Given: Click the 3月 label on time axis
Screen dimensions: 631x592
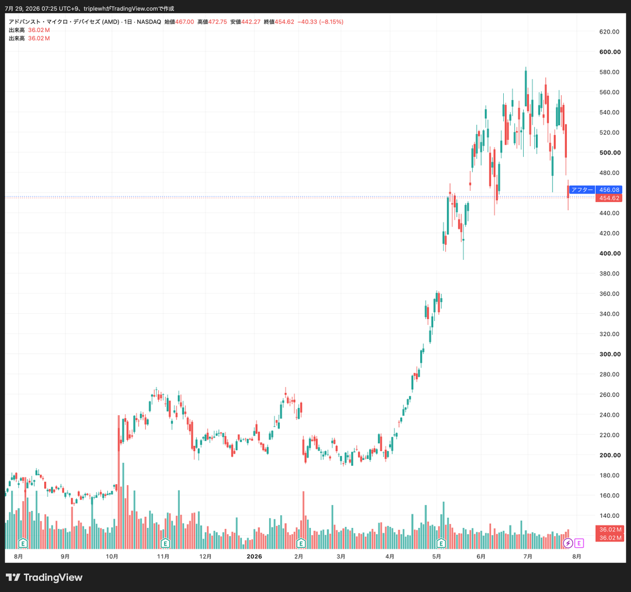Looking at the screenshot, I should click(341, 556).
